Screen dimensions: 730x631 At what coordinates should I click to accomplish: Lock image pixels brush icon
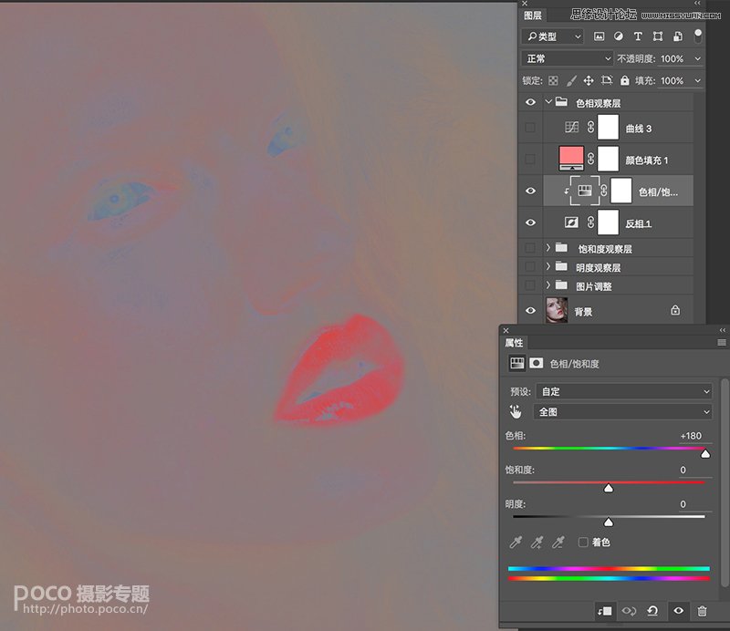point(571,80)
